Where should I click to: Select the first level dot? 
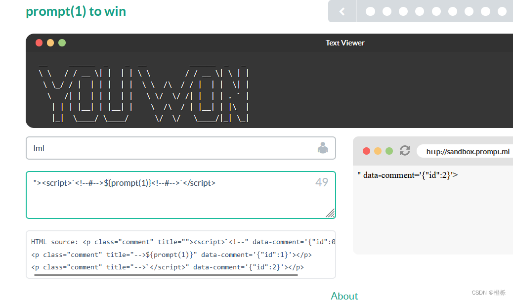click(370, 11)
